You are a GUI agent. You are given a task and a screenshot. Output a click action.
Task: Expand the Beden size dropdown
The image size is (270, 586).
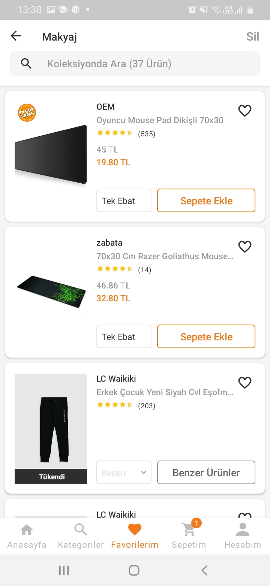click(124, 473)
